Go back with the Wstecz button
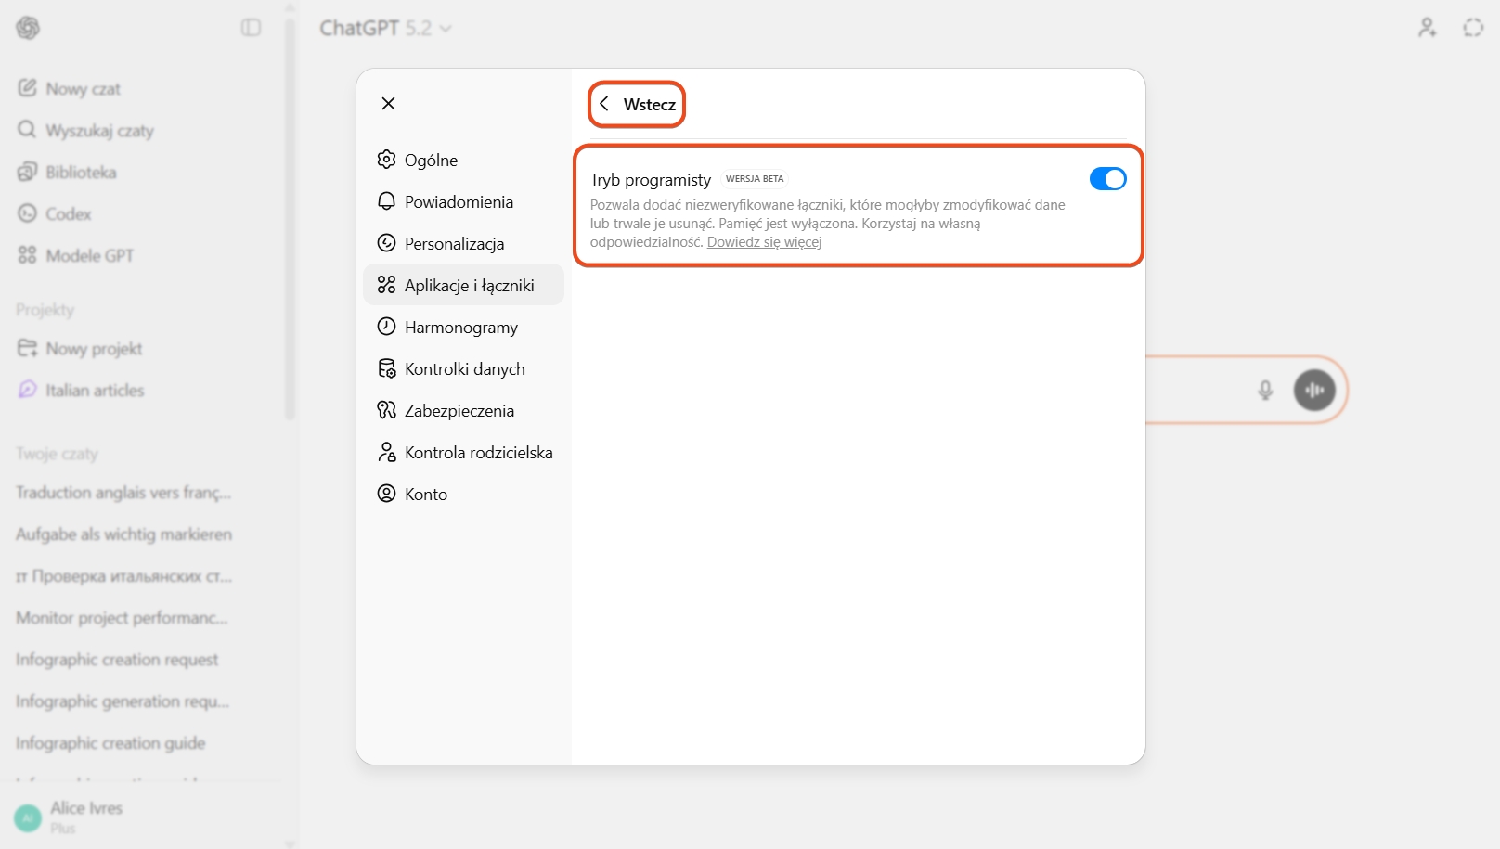This screenshot has height=849, width=1500. pos(637,104)
